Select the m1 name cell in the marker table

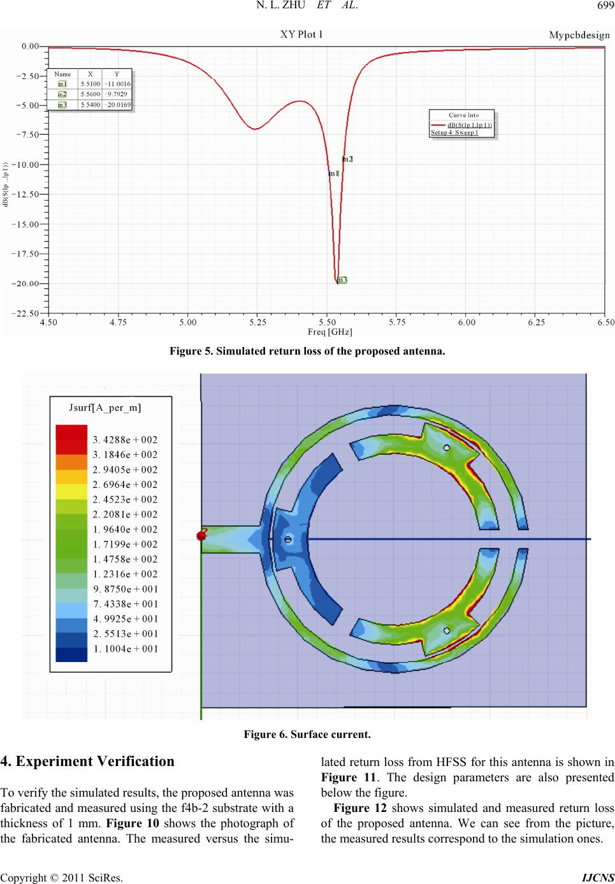(62, 84)
